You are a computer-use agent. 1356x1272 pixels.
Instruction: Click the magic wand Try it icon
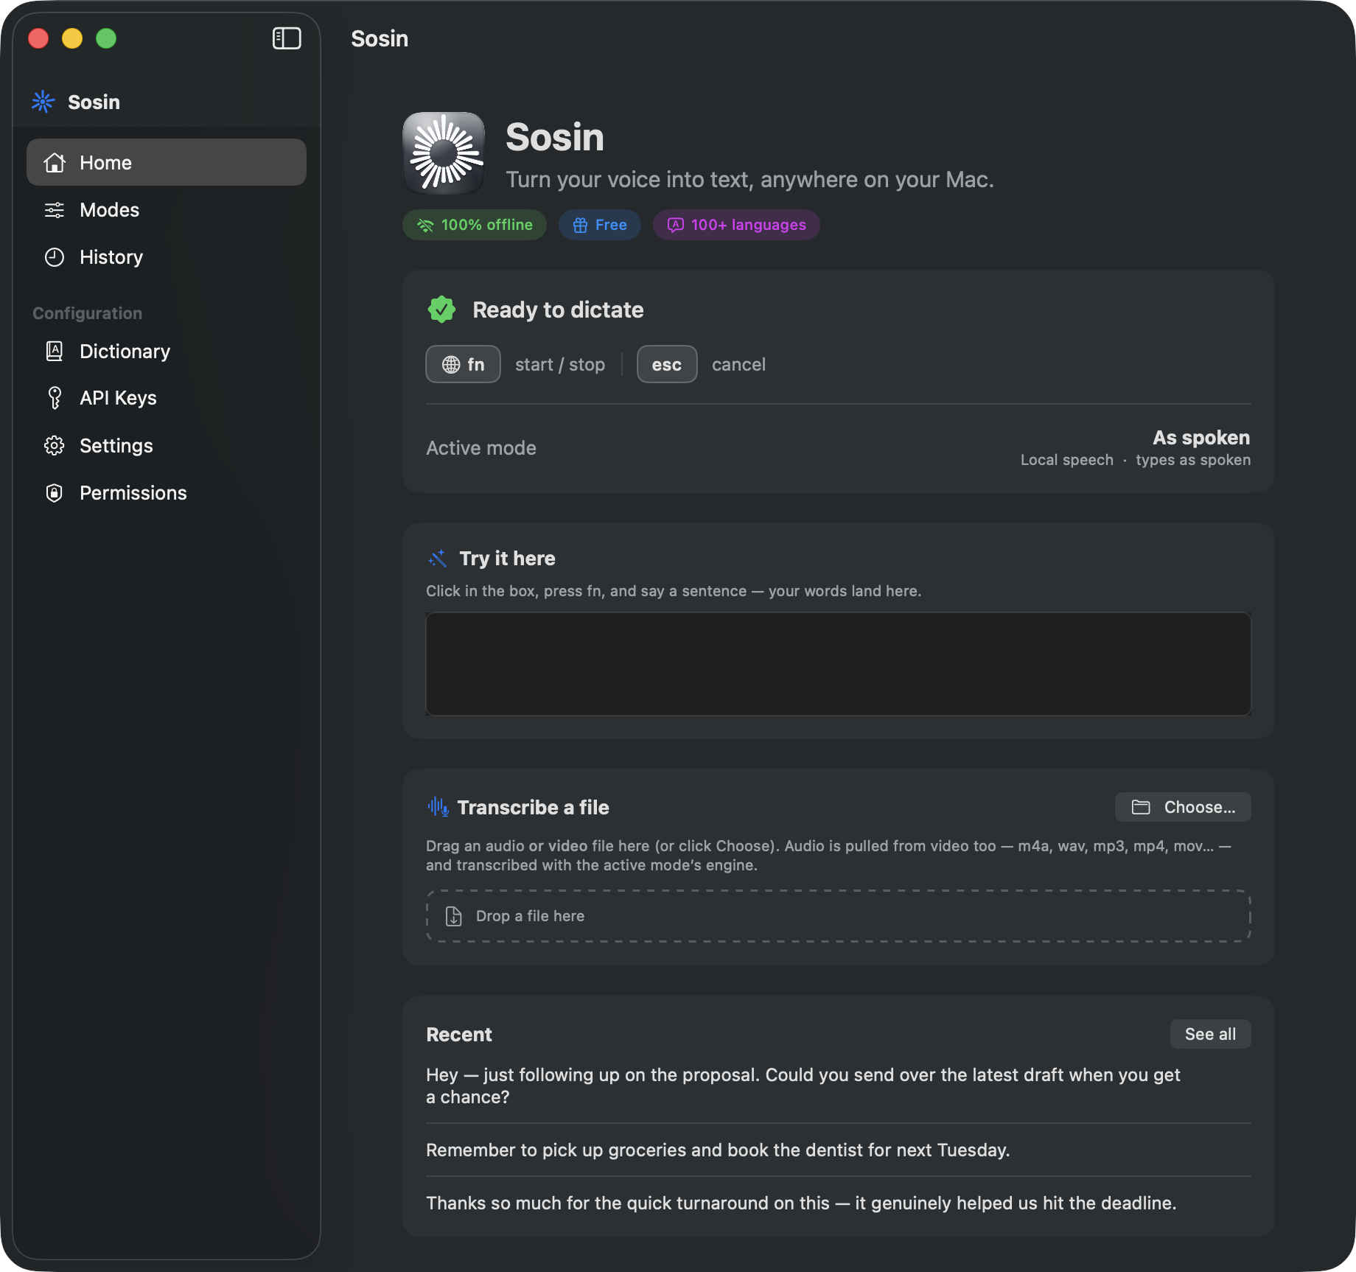[x=438, y=559]
